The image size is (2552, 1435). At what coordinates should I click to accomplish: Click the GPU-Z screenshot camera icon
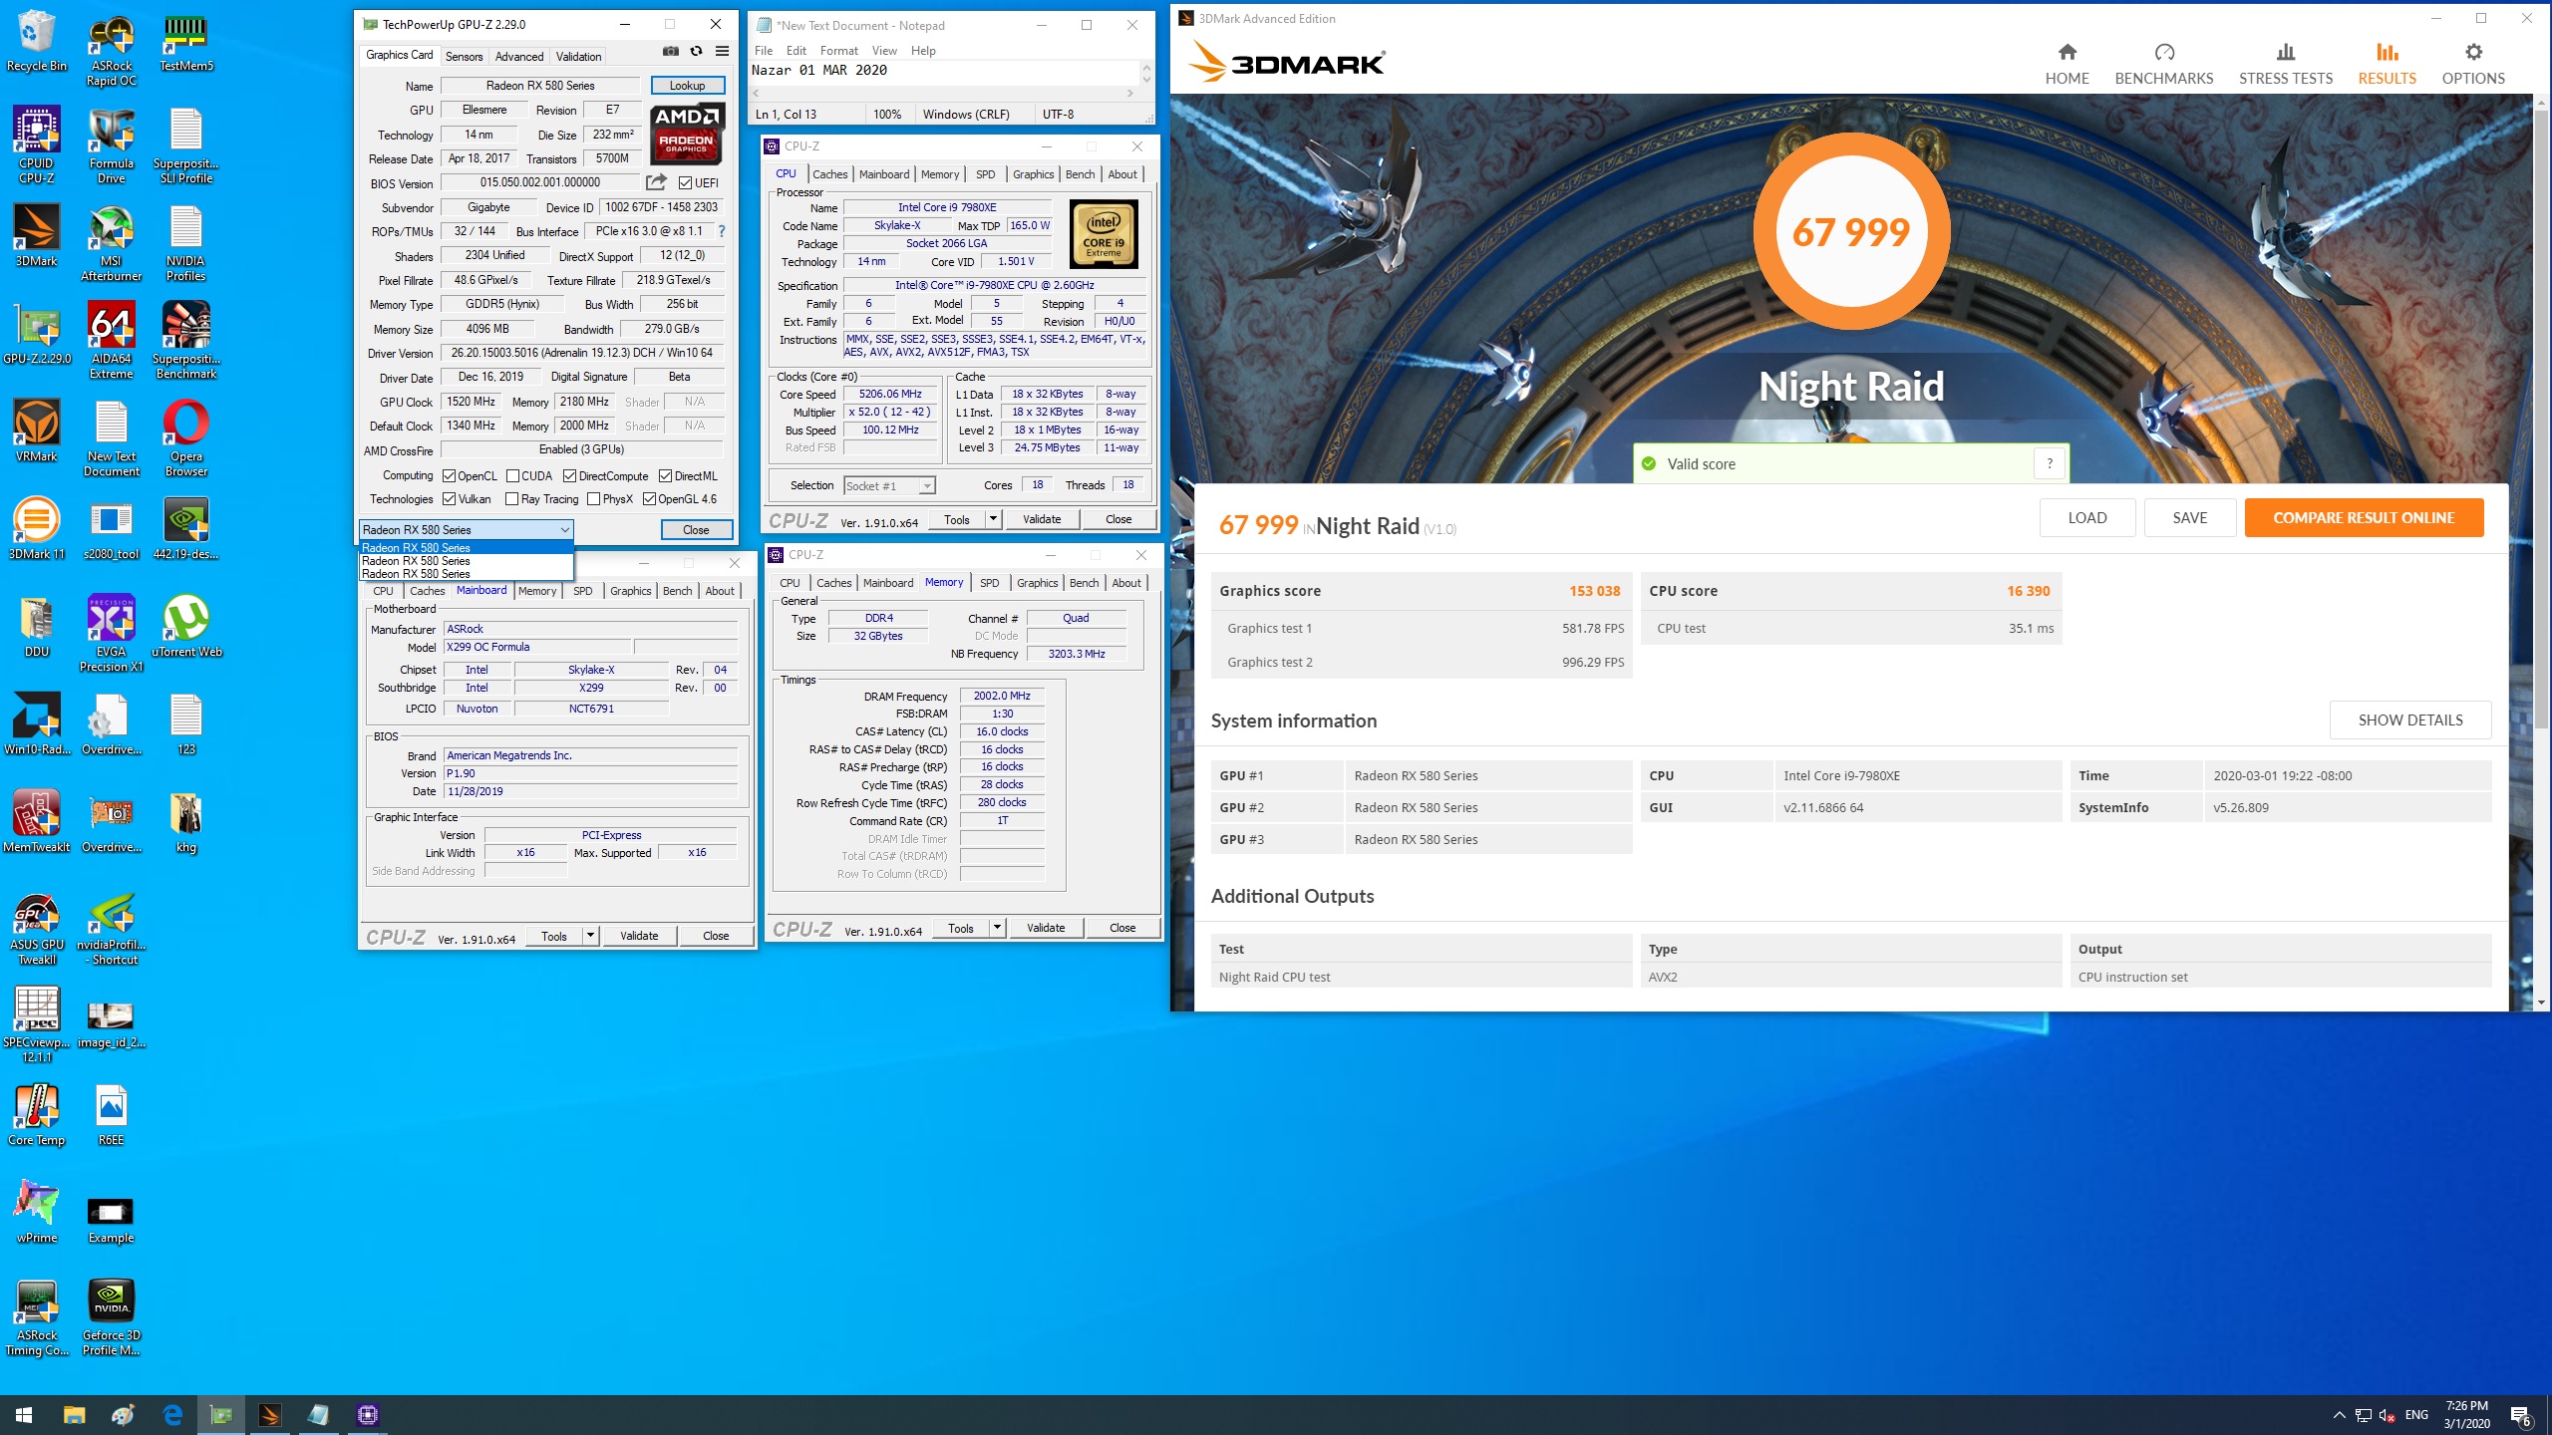point(671,51)
